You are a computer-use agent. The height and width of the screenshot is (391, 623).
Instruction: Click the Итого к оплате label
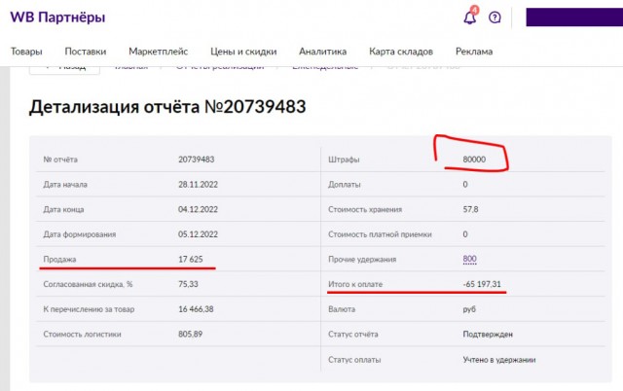pyautogui.click(x=355, y=284)
